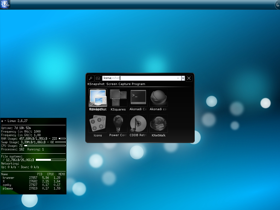Open Akonadi configuration sphere result
The width and height of the screenshot is (280, 210).
tap(159, 100)
